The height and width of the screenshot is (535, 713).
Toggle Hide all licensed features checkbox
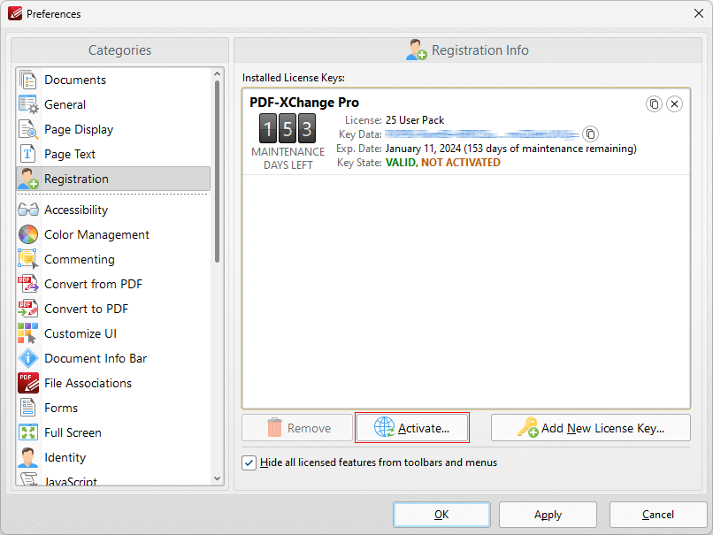pos(249,462)
